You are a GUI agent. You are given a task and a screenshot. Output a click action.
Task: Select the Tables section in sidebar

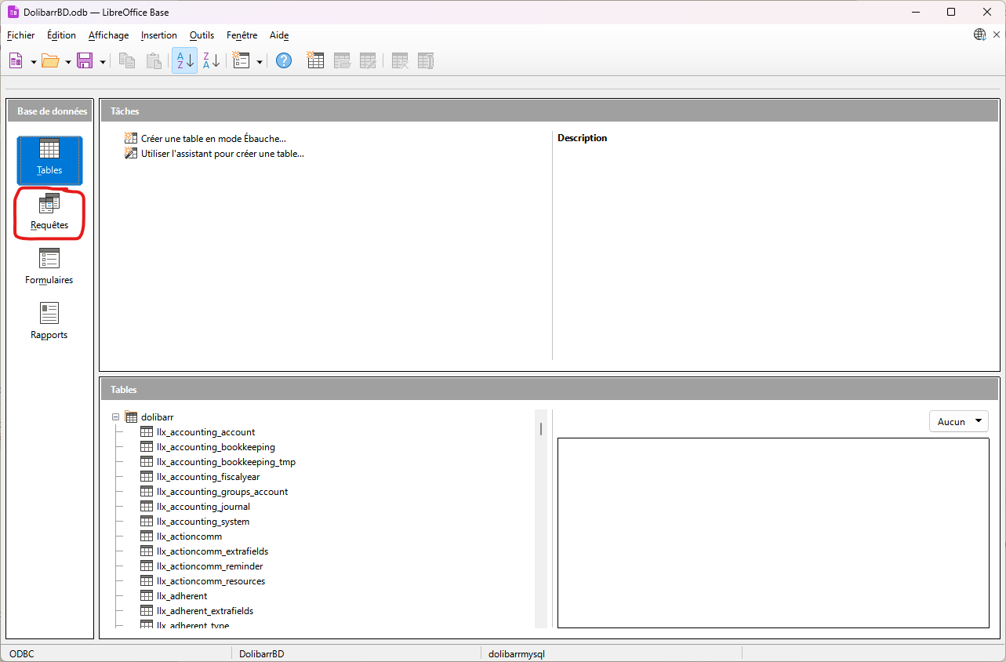tap(49, 159)
